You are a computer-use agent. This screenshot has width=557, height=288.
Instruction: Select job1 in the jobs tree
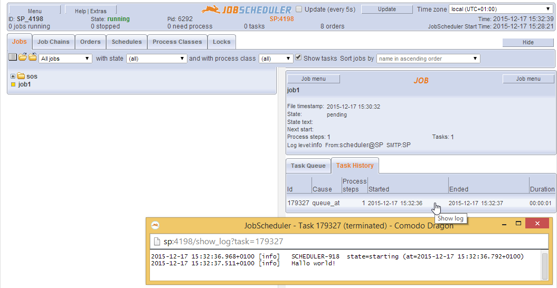(x=24, y=84)
